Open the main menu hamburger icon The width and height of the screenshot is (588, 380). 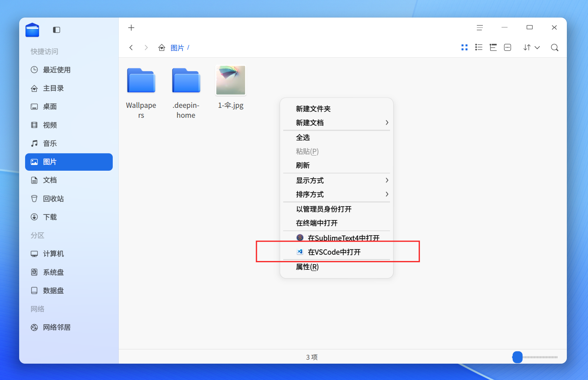point(480,28)
